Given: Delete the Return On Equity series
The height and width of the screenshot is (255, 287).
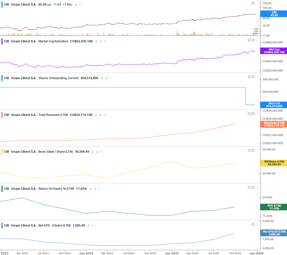Looking at the screenshot, I should 99,189.
